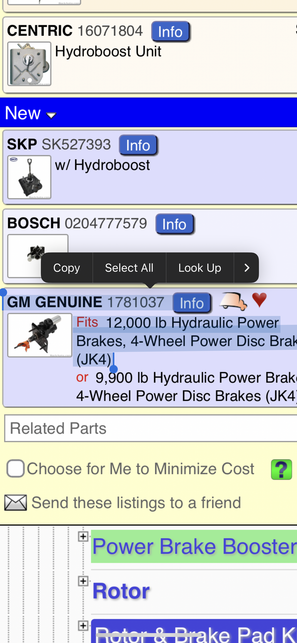Expand the Rotor & Brake Pad Kit node
Viewport: 297px width, 643px height.
click(x=83, y=626)
